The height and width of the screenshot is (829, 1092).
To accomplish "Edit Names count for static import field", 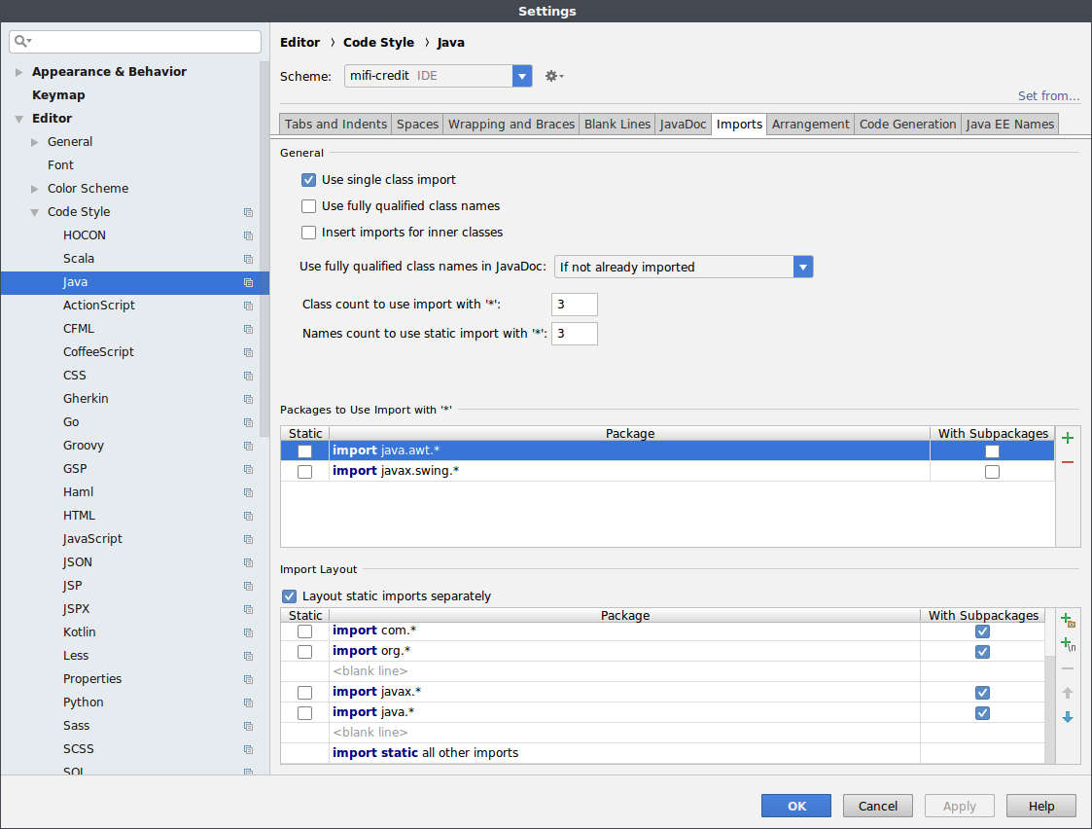I will pos(575,334).
